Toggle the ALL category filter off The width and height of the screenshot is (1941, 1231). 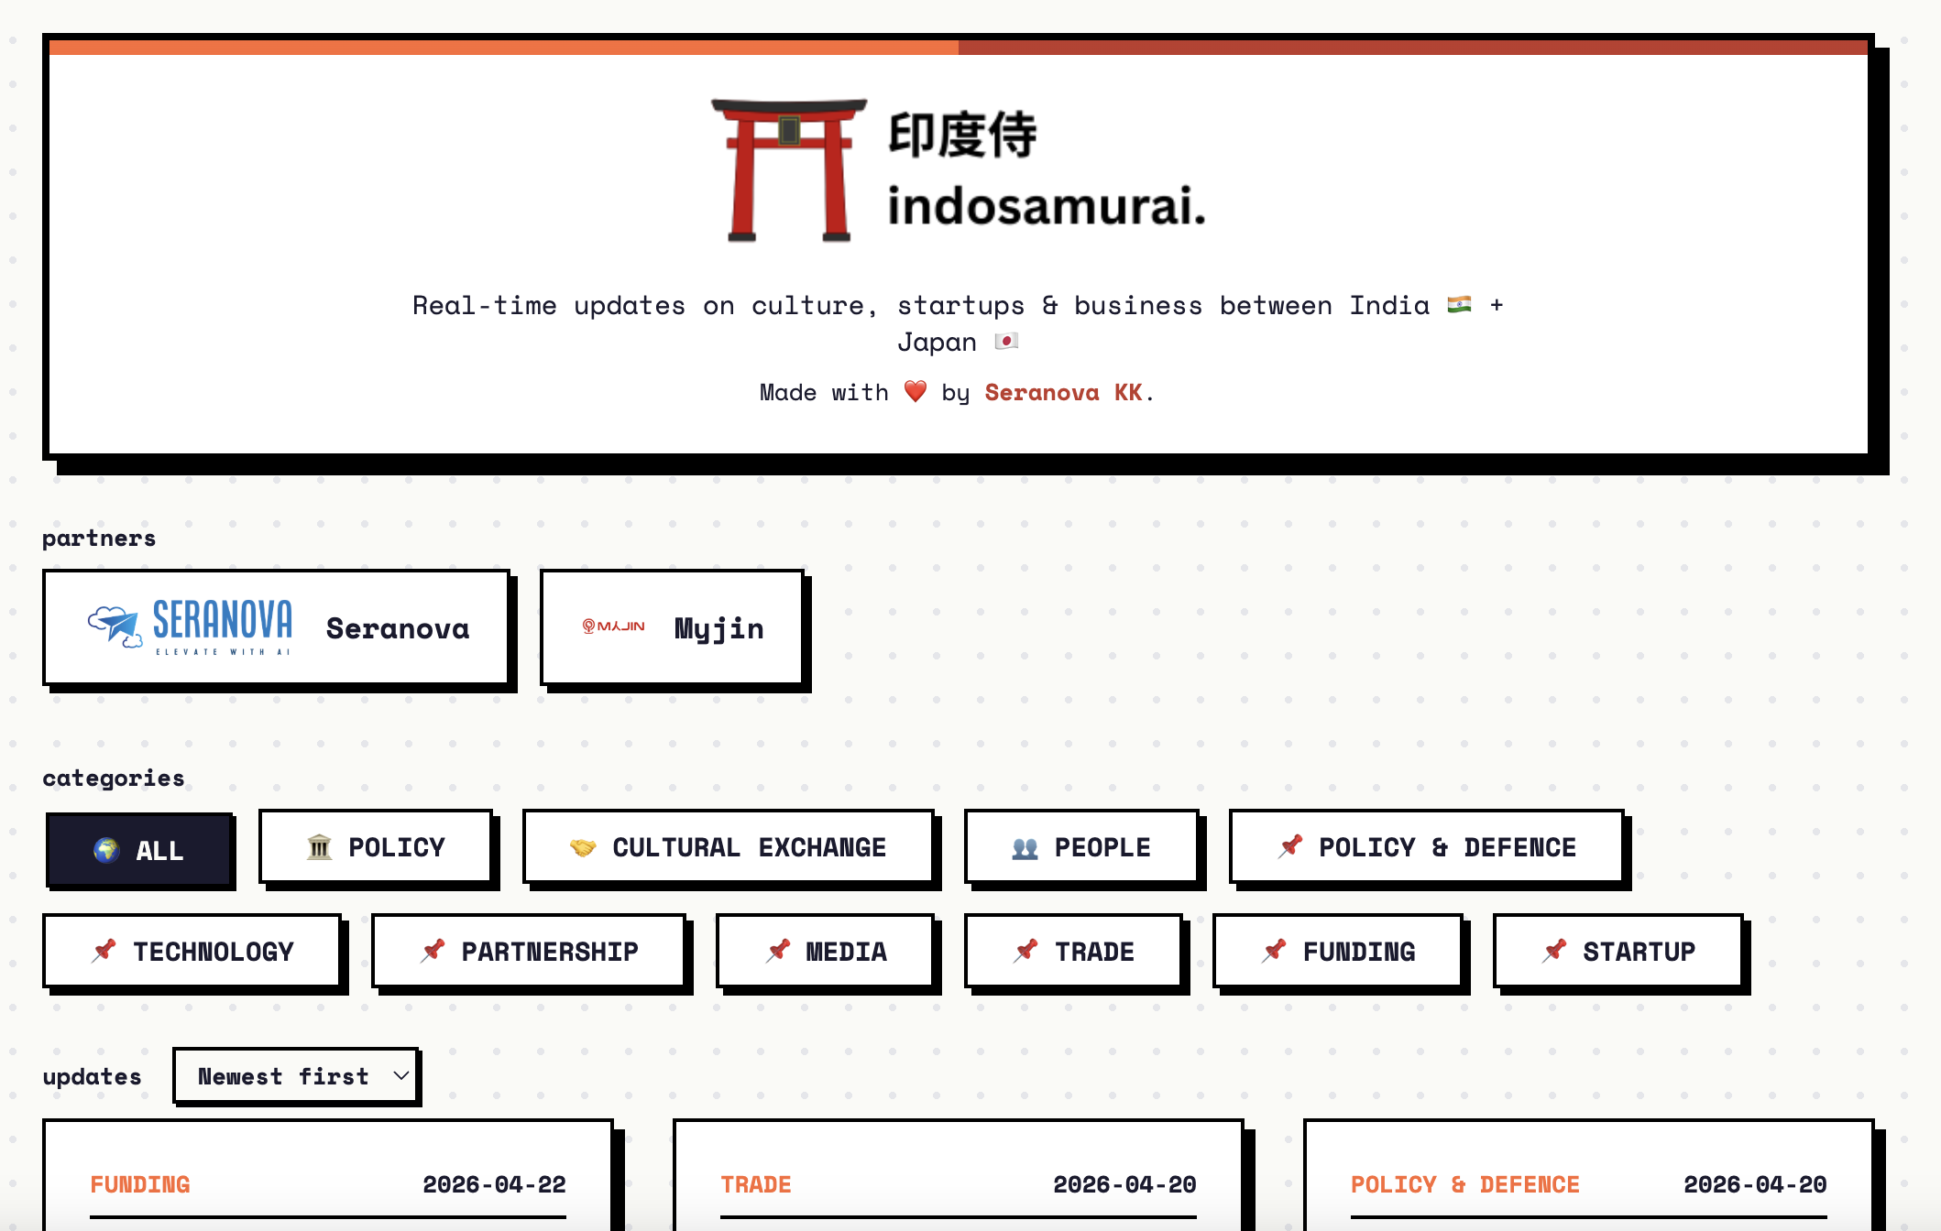[x=139, y=849]
